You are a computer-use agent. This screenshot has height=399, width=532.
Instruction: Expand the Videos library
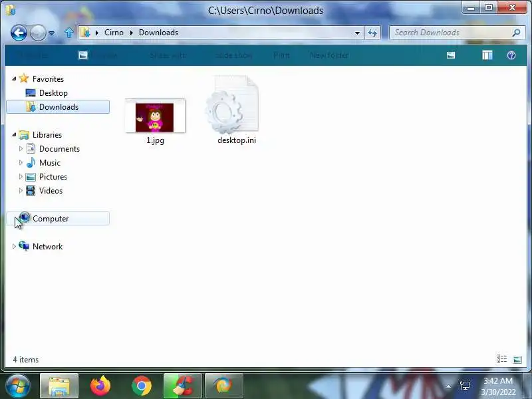tap(21, 190)
